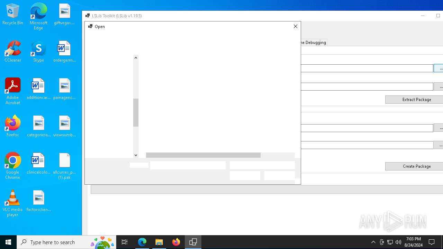Launch Adobe Acrobat from desktop

click(x=13, y=91)
